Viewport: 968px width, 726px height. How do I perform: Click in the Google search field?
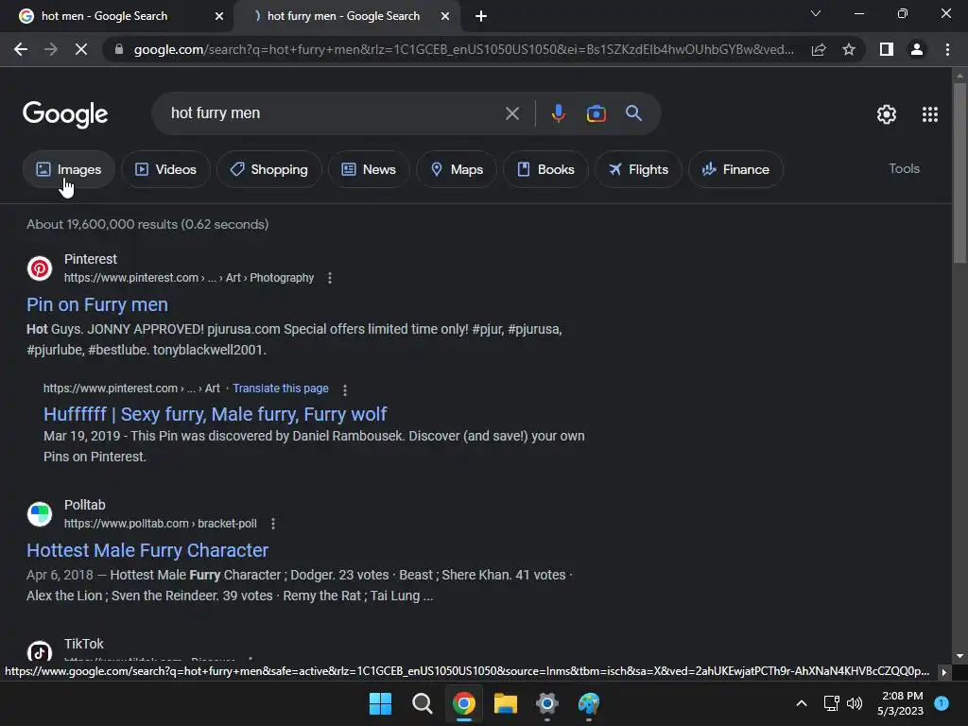334,113
